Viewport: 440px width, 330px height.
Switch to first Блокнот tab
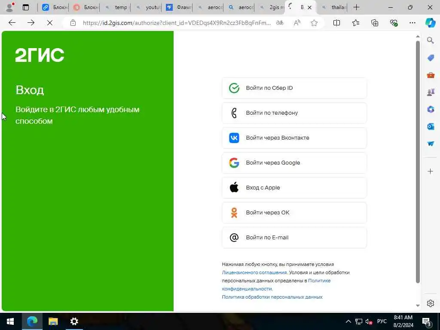[x=55, y=7]
